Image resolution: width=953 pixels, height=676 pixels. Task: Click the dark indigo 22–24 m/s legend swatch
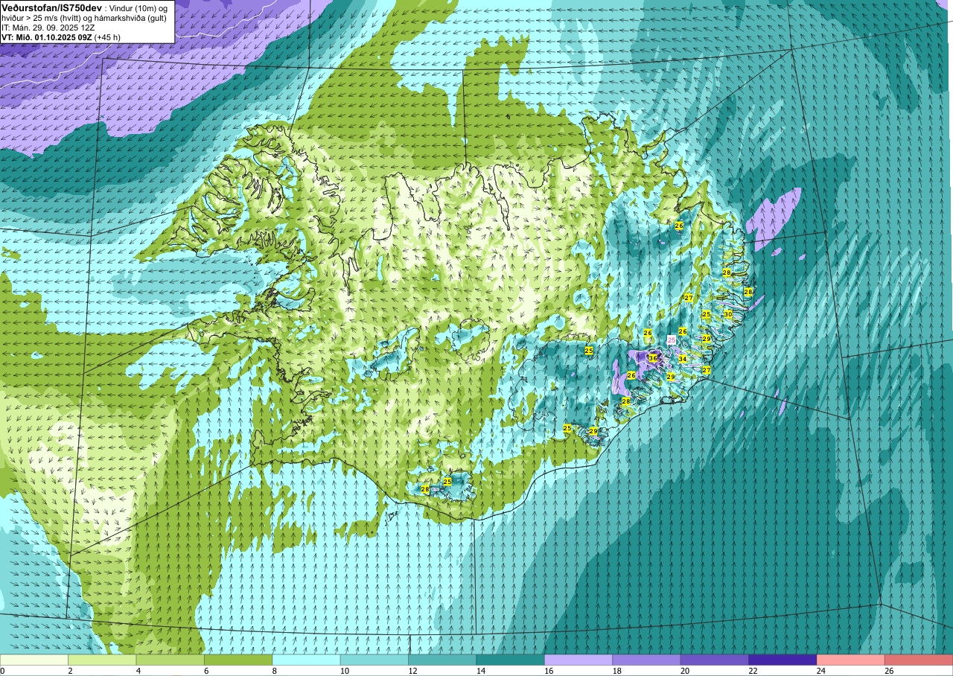click(x=783, y=660)
